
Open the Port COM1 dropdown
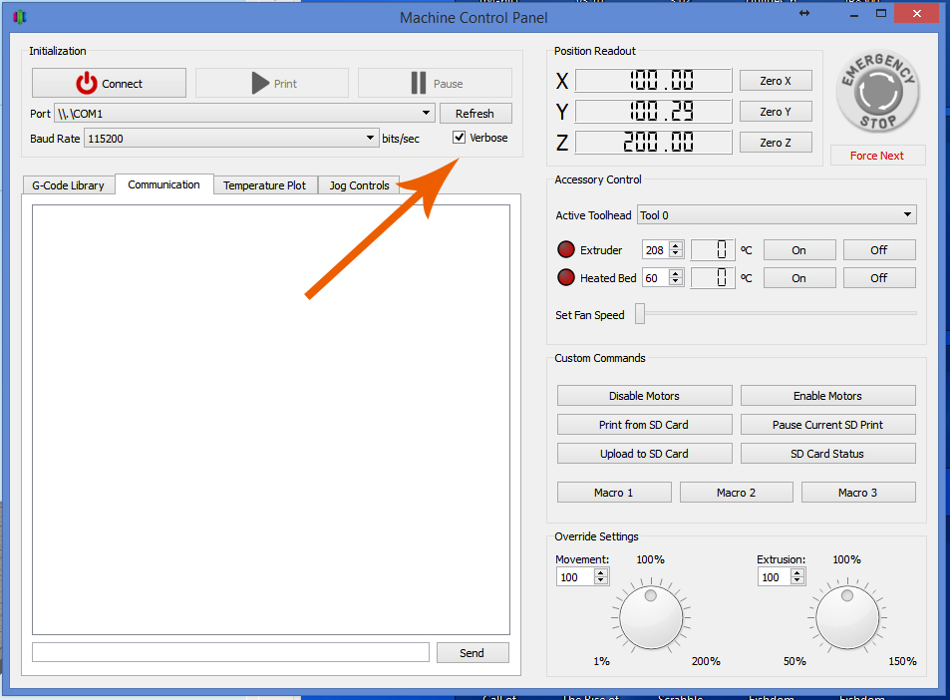pyautogui.click(x=244, y=114)
